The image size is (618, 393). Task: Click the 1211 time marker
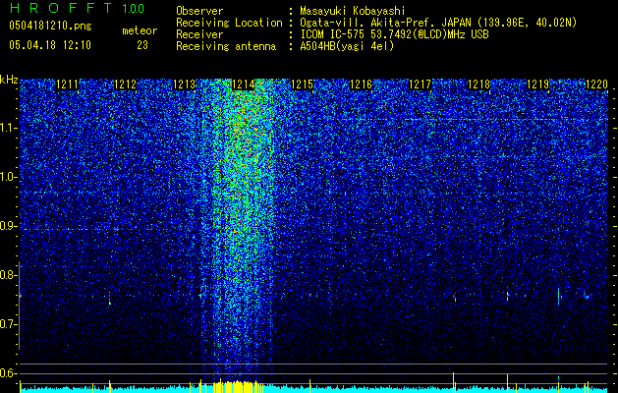(x=67, y=84)
